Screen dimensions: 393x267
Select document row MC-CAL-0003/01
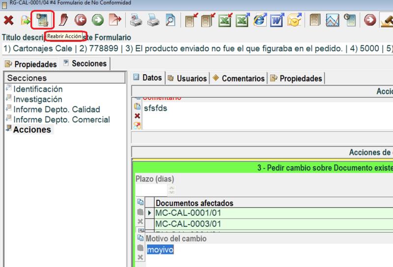[188, 224]
